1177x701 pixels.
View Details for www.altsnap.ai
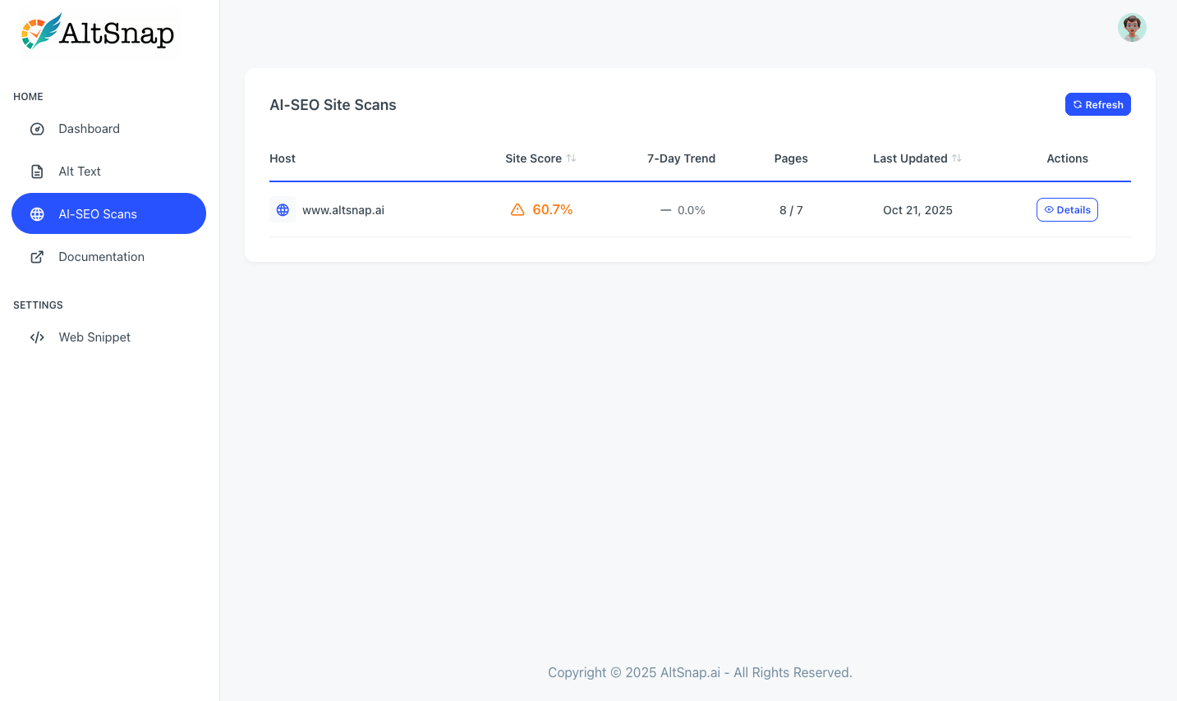pos(1067,210)
